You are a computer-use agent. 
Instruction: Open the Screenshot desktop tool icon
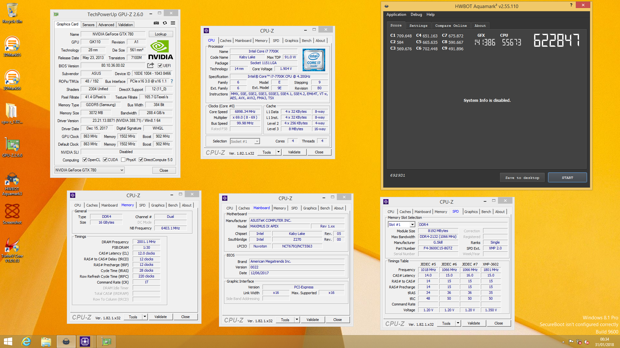(x=12, y=214)
